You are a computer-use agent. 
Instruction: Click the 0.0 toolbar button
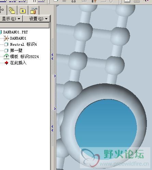coord(73,1)
